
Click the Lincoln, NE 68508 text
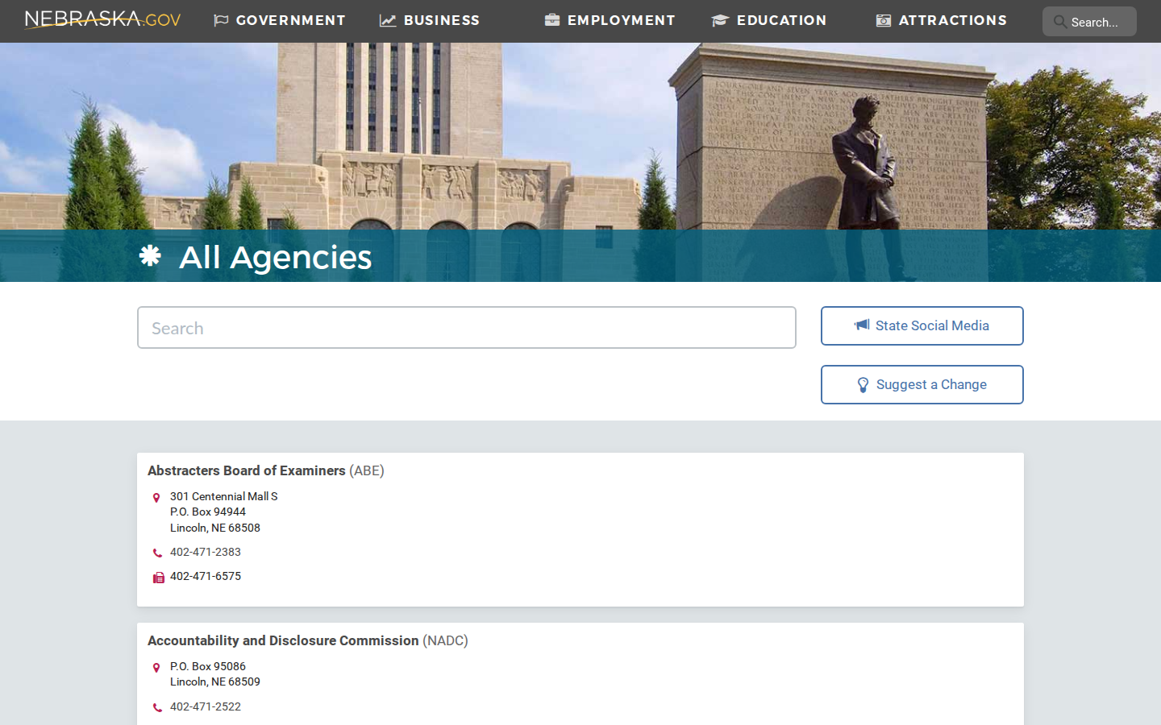click(x=215, y=528)
